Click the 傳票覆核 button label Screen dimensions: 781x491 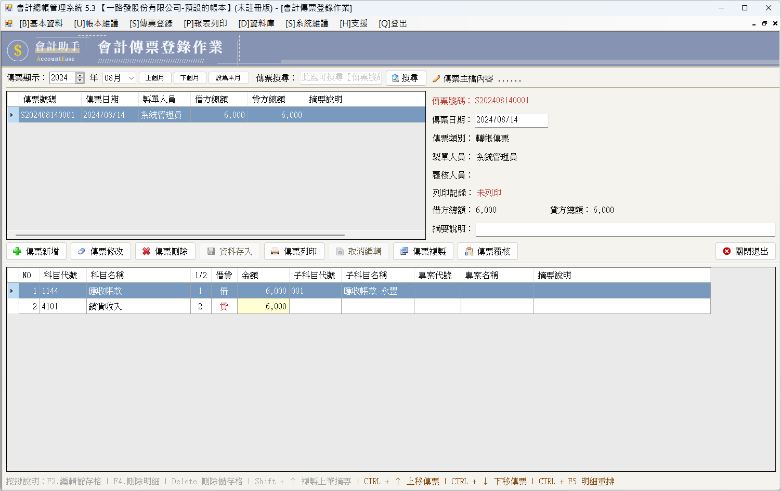(493, 251)
